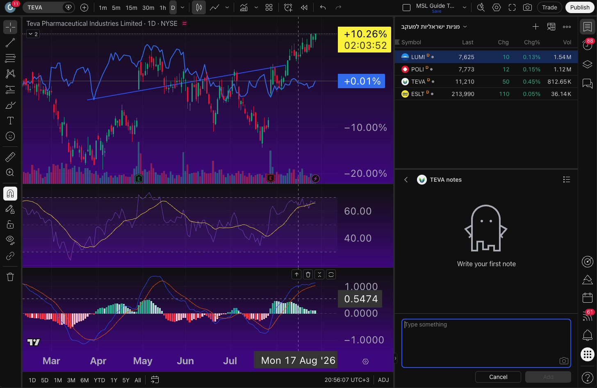Remove all drawings with the trash icon

click(x=10, y=277)
